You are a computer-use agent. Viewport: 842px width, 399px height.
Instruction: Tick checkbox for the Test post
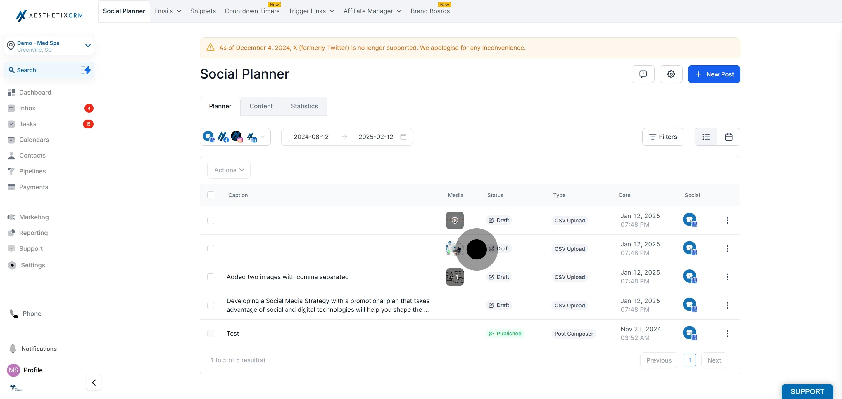pyautogui.click(x=211, y=333)
